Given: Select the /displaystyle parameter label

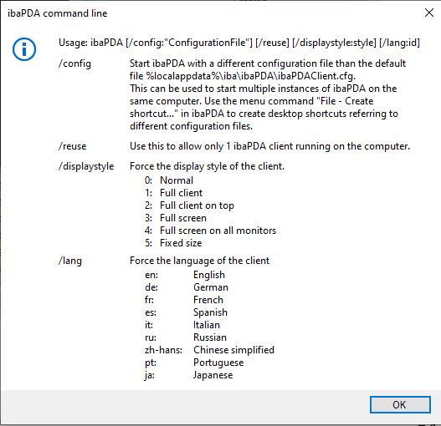Looking at the screenshot, I should tap(86, 166).
